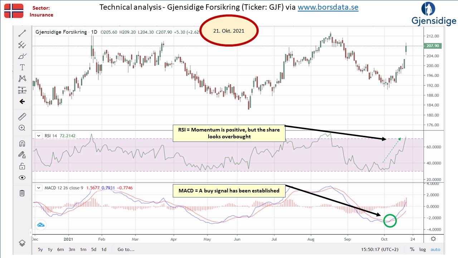Click the MACD 12 26 close 9 title
458x258 pixels.
tap(64, 188)
